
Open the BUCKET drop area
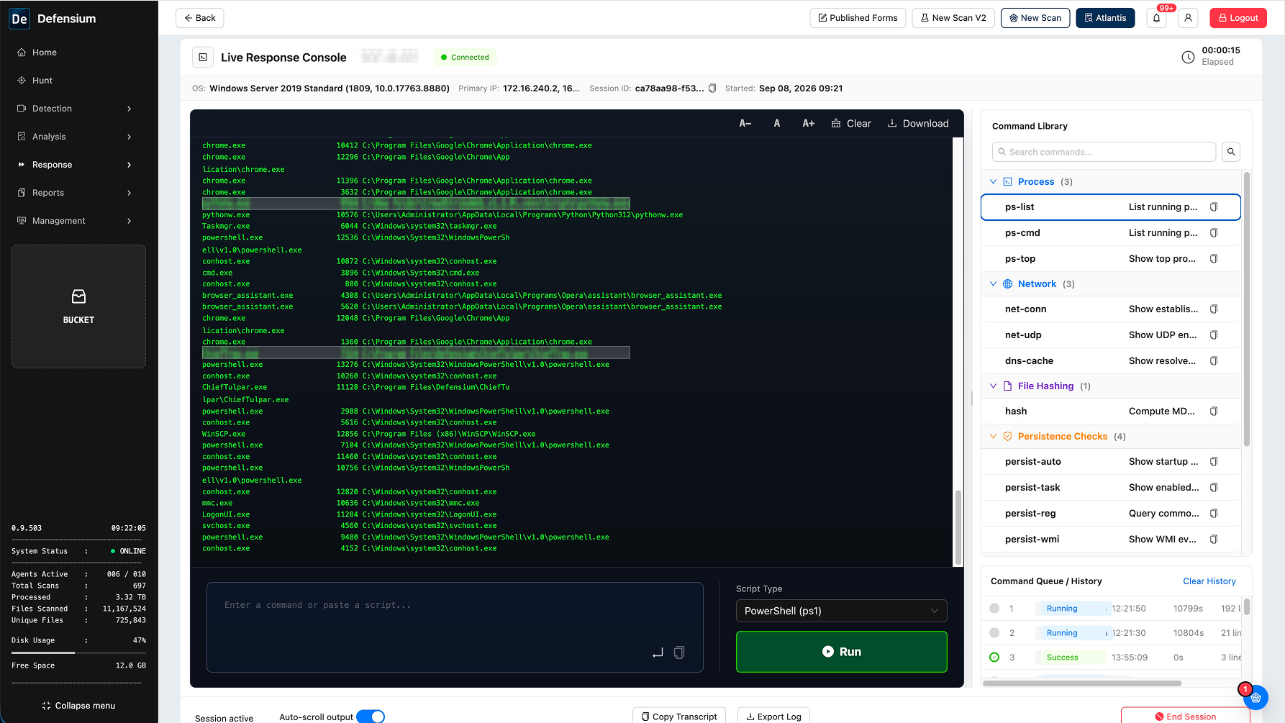[x=78, y=306]
